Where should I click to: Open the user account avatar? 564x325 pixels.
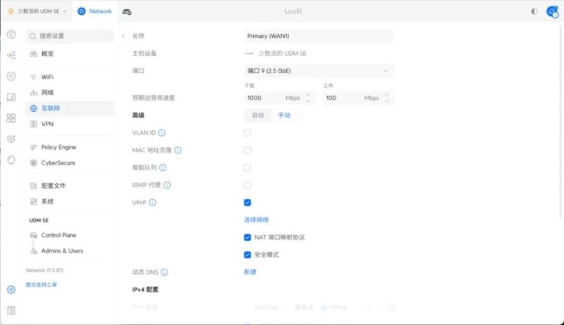coord(552,11)
